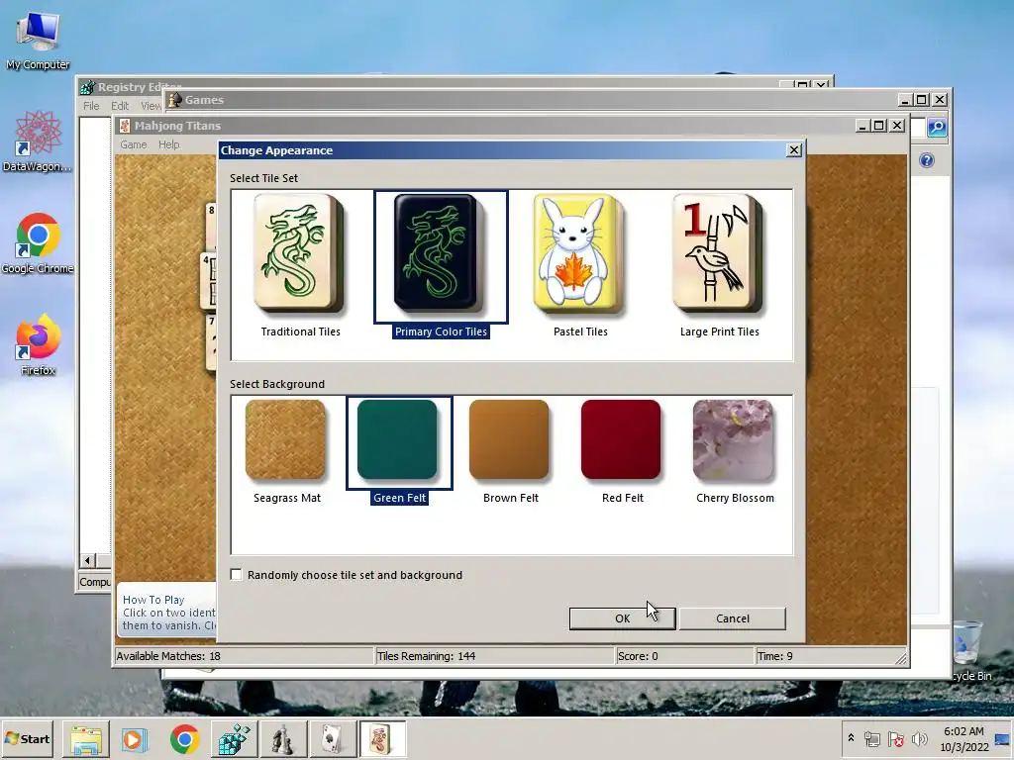Open the Help menu in Mahjong Titans
Screen dimensions: 1014x760
click(168, 144)
